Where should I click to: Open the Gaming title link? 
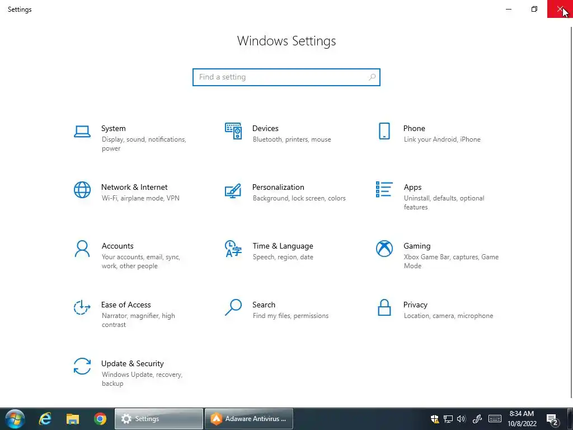(x=417, y=246)
